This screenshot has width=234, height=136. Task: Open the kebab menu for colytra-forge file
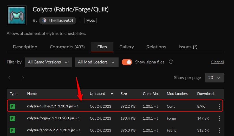click(x=219, y=119)
